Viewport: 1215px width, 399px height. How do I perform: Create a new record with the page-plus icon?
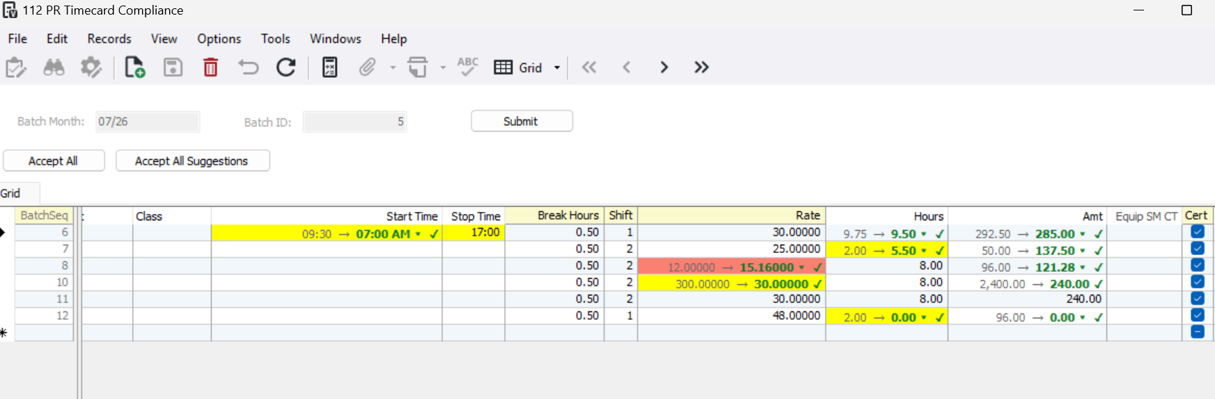(134, 67)
